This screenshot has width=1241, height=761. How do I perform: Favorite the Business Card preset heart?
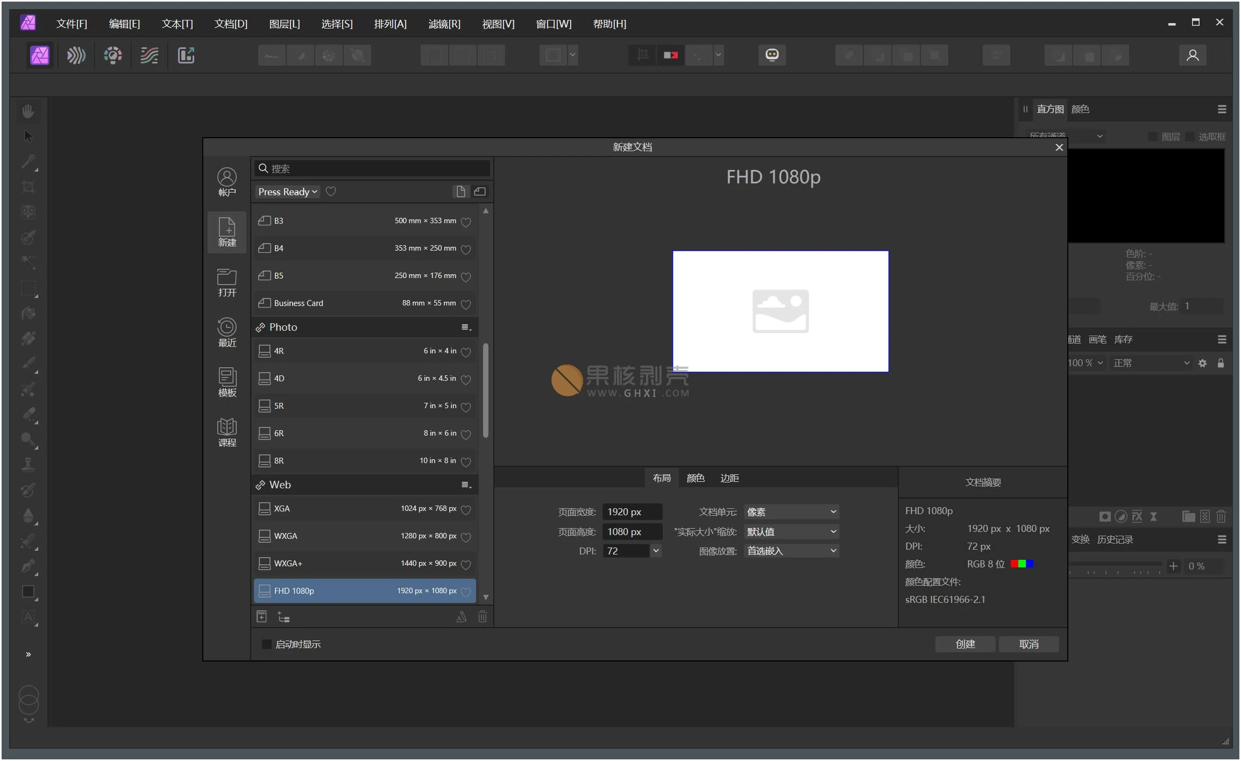click(x=466, y=304)
